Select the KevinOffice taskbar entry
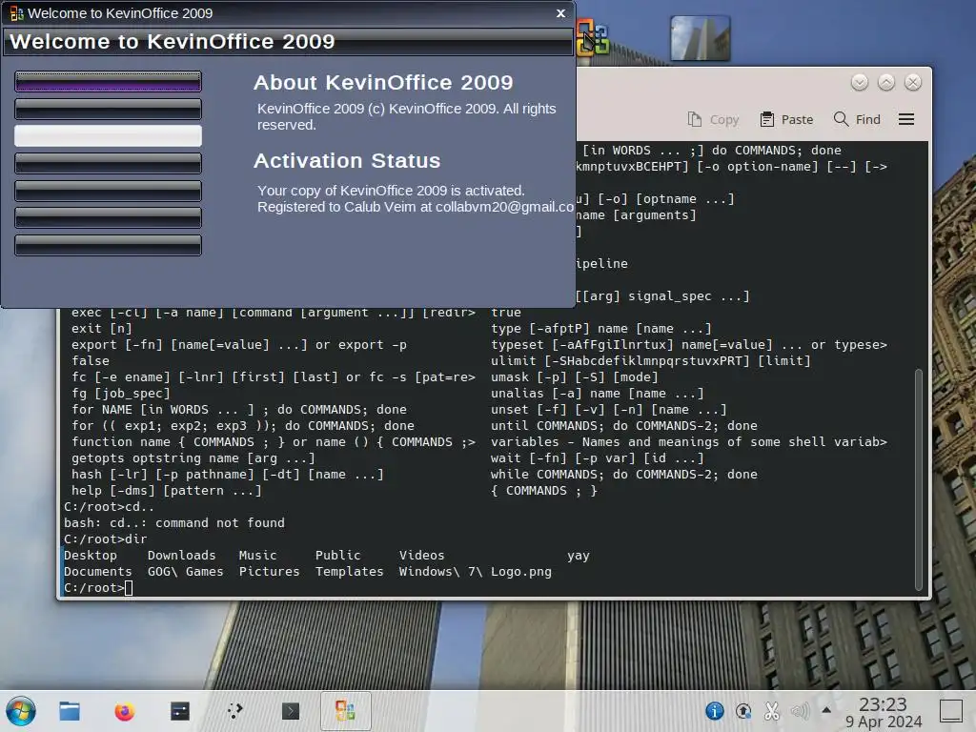This screenshot has height=732, width=976. 345,711
